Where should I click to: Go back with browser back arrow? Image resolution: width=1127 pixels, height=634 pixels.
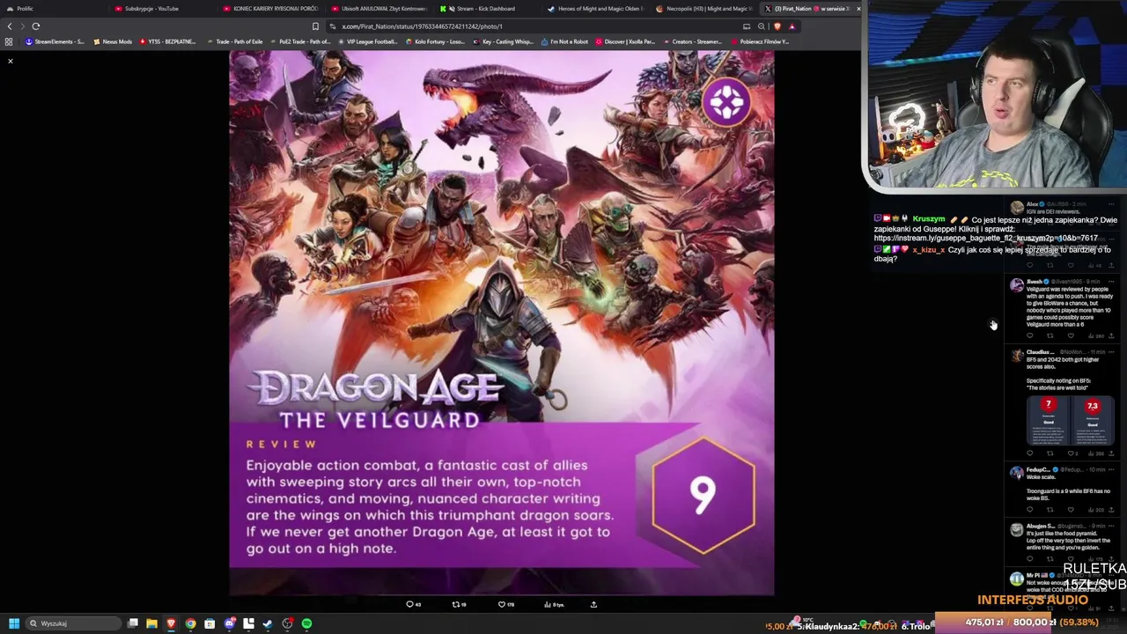pyautogui.click(x=10, y=26)
